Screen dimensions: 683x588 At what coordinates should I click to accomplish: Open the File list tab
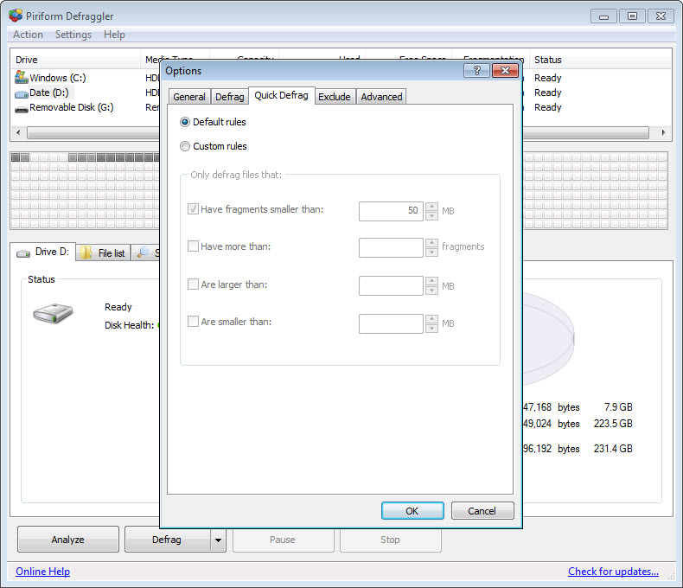click(103, 253)
